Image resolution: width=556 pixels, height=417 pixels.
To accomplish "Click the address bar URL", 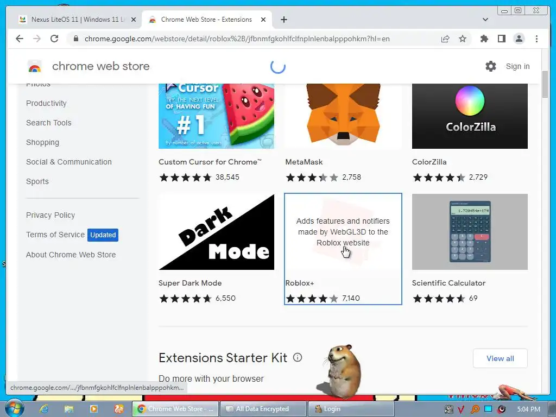I will [x=237, y=39].
